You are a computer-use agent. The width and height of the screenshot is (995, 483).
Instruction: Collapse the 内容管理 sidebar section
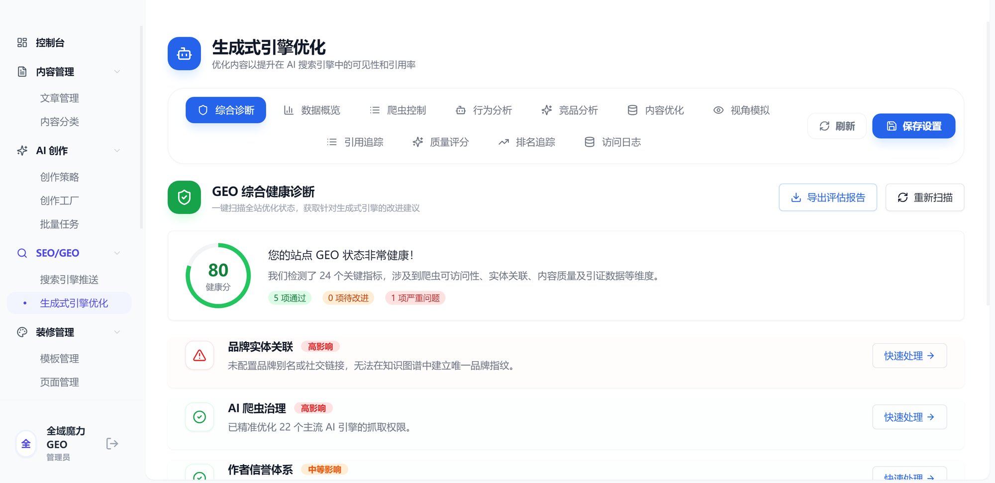click(x=117, y=72)
